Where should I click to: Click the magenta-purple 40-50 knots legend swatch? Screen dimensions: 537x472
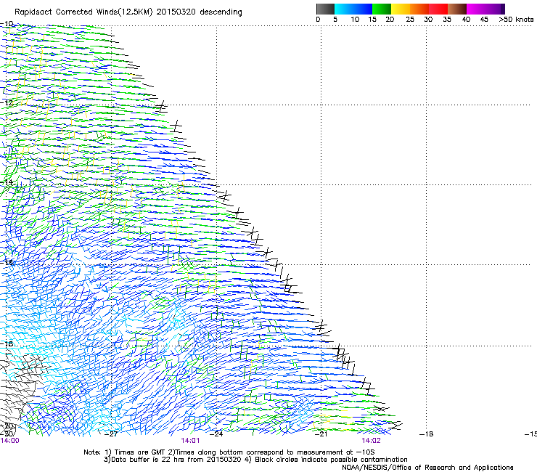485,9
